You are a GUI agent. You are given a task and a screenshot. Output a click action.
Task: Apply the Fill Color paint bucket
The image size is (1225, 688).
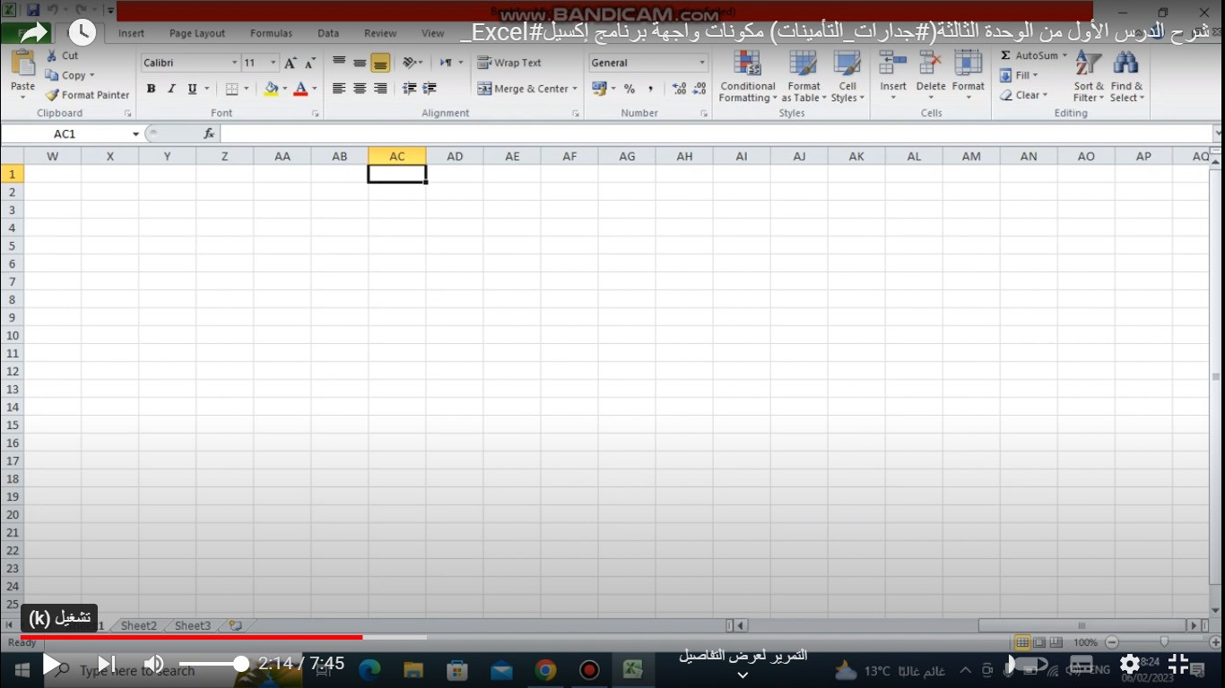[271, 89]
